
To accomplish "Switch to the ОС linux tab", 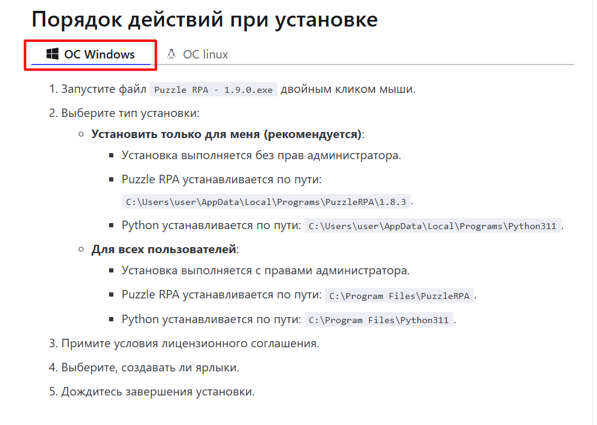I will (x=197, y=54).
